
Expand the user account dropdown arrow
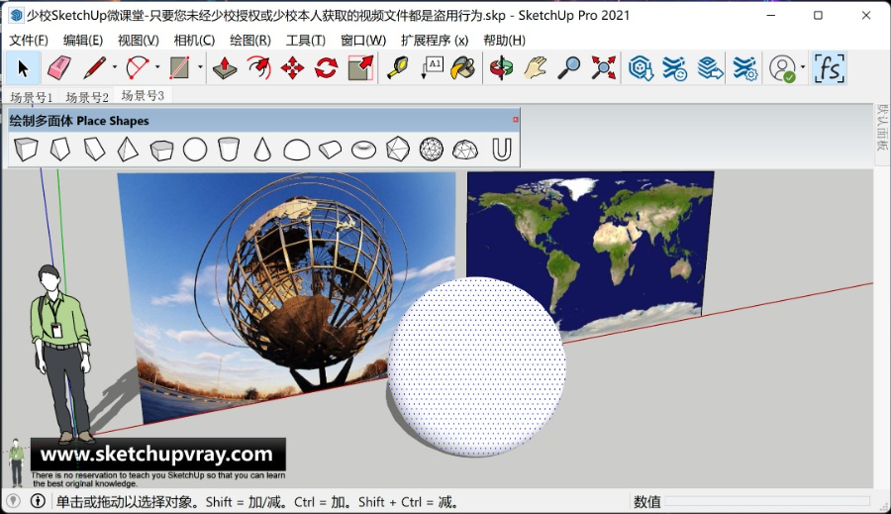click(803, 67)
